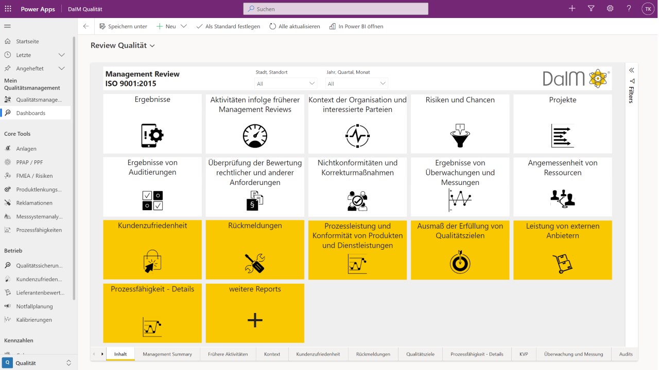The height and width of the screenshot is (370, 659).
Task: Switch to the Frühere Aktivitäten tab
Action: pyautogui.click(x=228, y=354)
